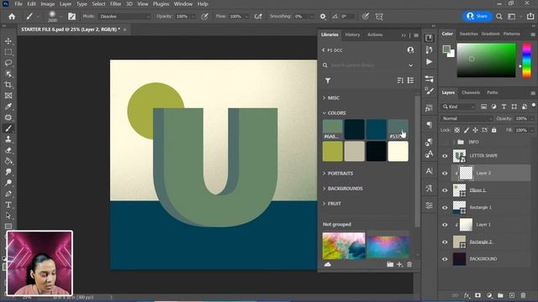The width and height of the screenshot is (538, 302).
Task: Select the colorful abstract library thumbnail
Action: point(344,246)
